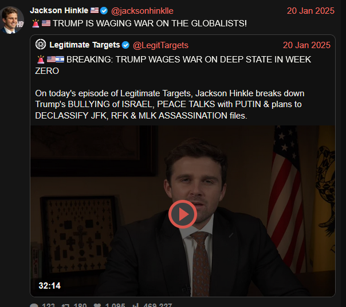Play the Legitimate Targets video
Image resolution: width=346 pixels, height=307 pixels.
183,214
